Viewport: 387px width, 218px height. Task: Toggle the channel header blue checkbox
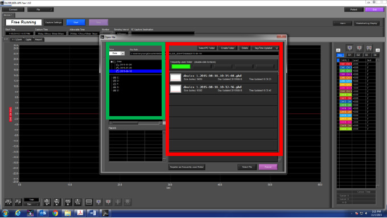point(338,60)
